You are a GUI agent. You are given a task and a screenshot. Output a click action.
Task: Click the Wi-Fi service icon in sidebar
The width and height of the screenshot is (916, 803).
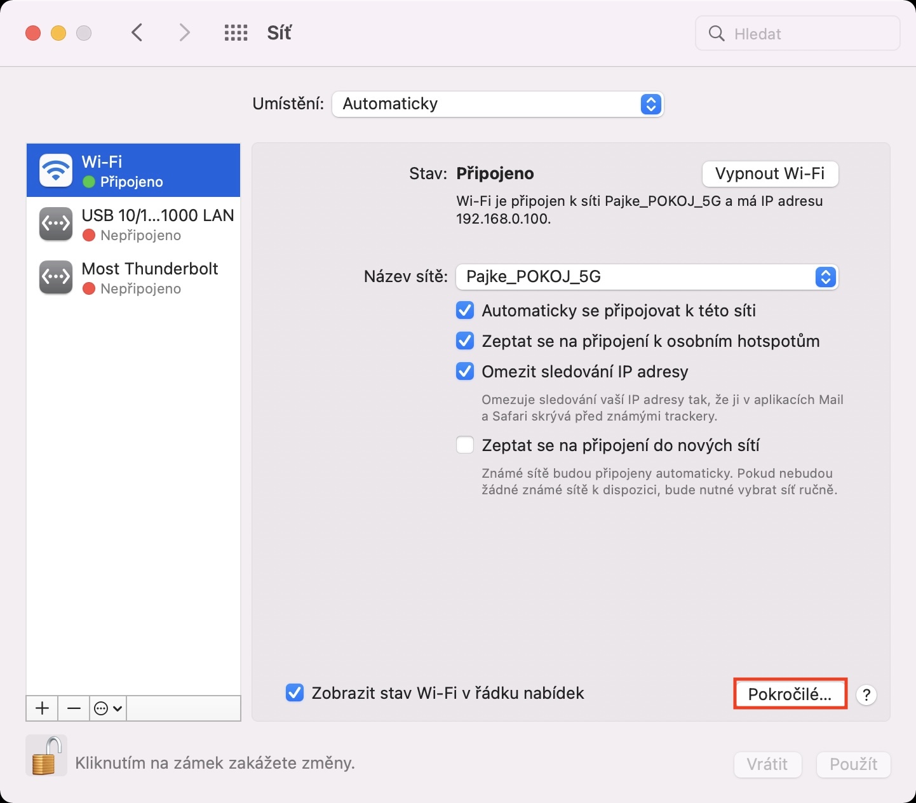click(x=56, y=170)
